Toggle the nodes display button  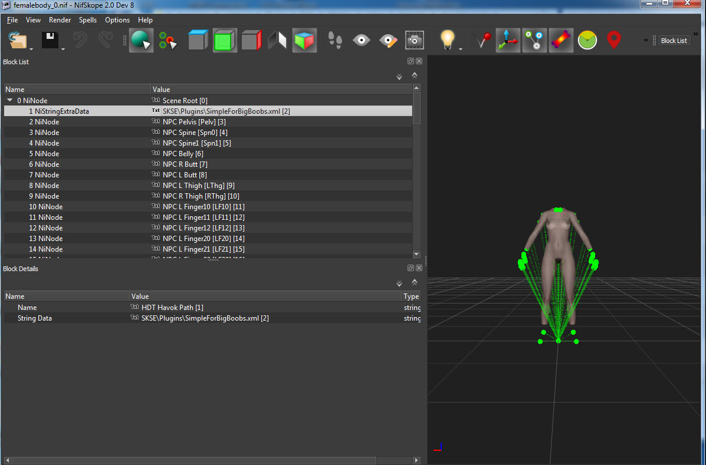(x=534, y=41)
